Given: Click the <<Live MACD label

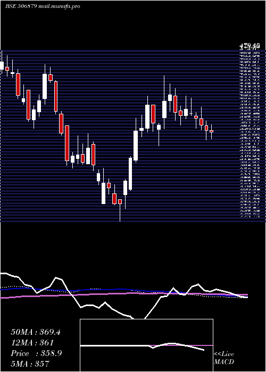Looking at the screenshot, I should coord(224,358).
